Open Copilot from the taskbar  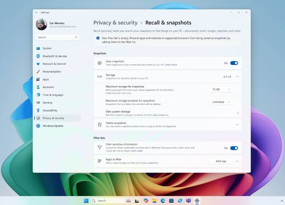[x=146, y=200]
